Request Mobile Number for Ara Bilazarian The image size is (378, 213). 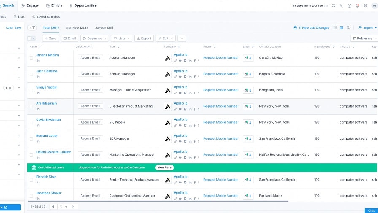[221, 106]
